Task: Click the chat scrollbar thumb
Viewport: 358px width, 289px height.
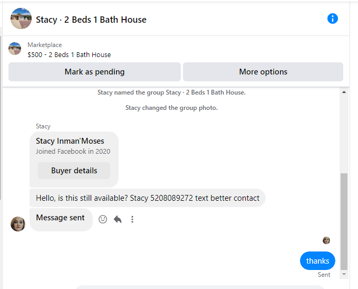Action: pyautogui.click(x=344, y=221)
